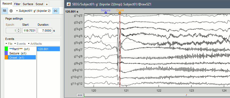This screenshot has height=98, width=230.
Task: Select the 120.801 event occurrence
Action: tap(48, 49)
